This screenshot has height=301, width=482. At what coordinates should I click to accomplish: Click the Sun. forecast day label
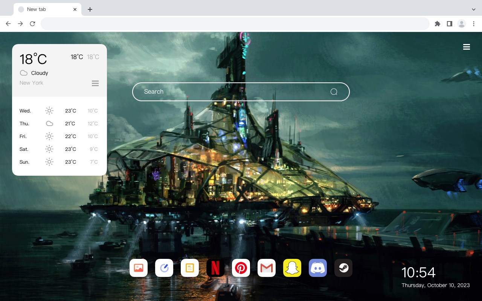click(x=24, y=162)
